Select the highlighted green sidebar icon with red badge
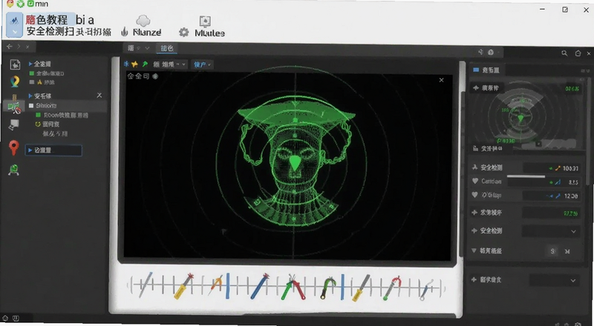 (x=14, y=107)
